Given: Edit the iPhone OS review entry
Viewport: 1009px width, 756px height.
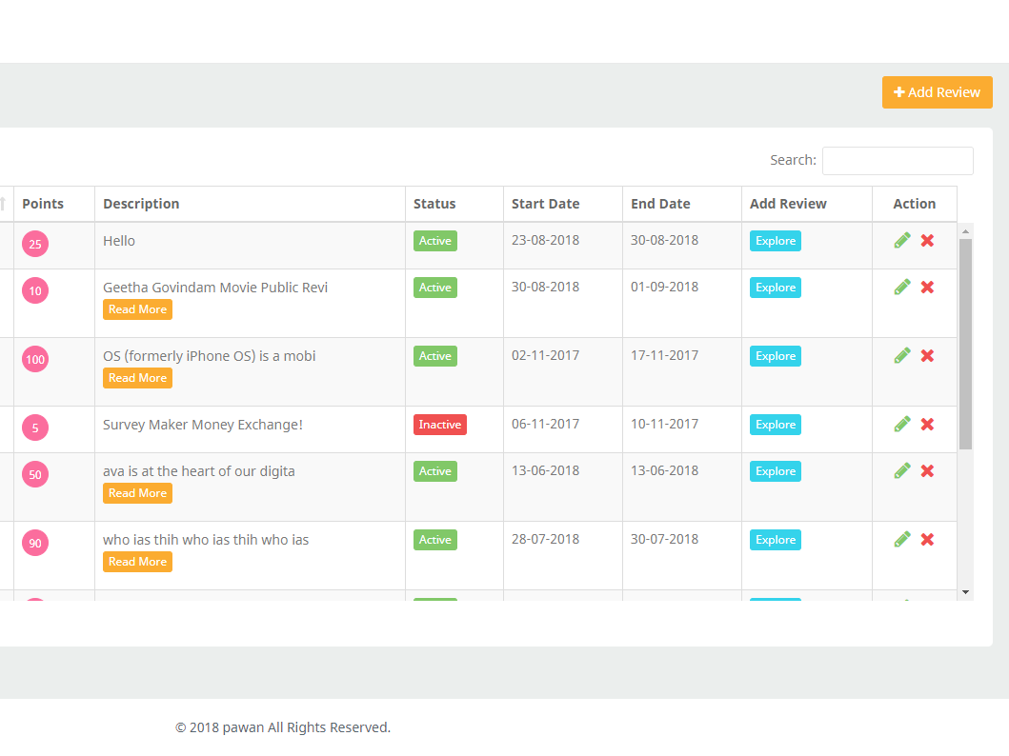Looking at the screenshot, I should point(901,355).
